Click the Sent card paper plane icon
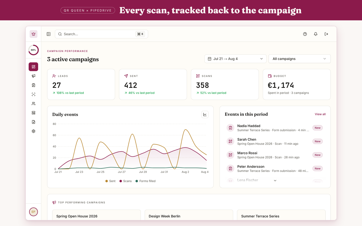362x226 pixels. (126, 76)
